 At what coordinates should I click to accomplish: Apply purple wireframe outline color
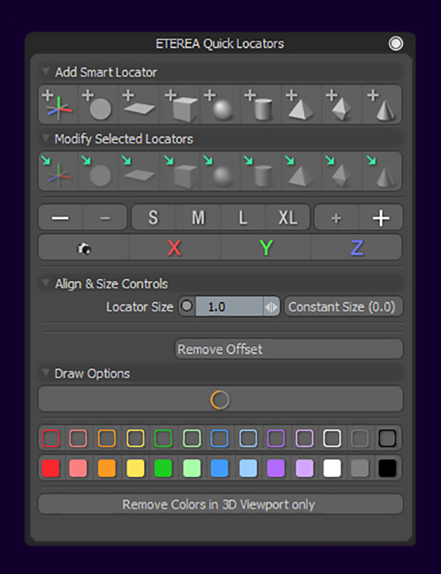click(276, 438)
